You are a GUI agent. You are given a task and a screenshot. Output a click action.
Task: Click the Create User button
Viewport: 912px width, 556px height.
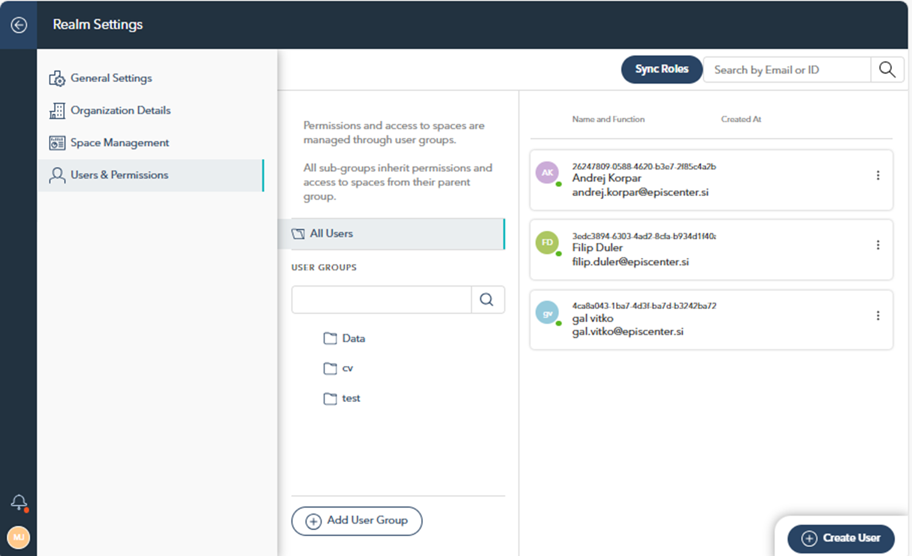click(841, 538)
